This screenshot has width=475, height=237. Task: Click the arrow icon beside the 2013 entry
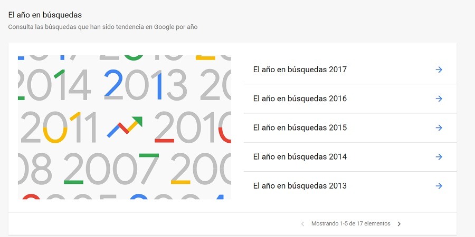click(x=439, y=185)
